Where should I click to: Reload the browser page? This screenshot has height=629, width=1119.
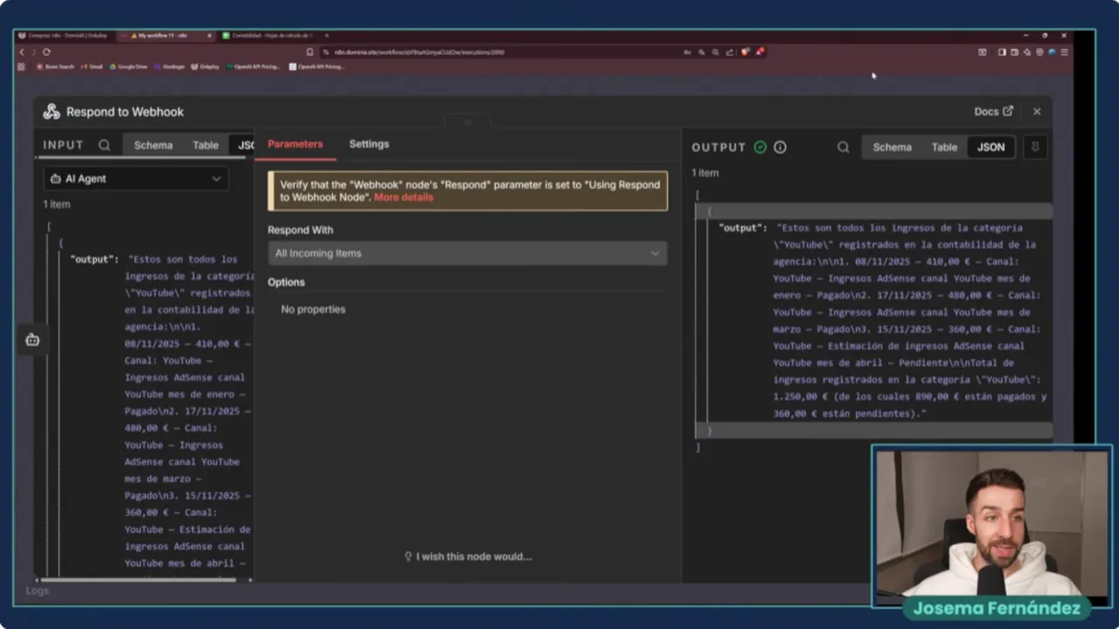pos(46,52)
